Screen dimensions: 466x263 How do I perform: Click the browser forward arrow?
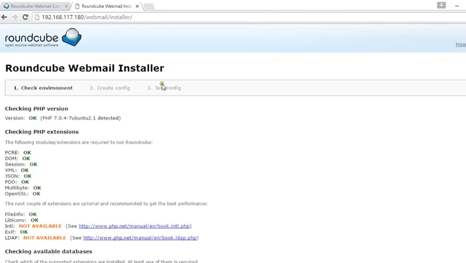coord(14,17)
